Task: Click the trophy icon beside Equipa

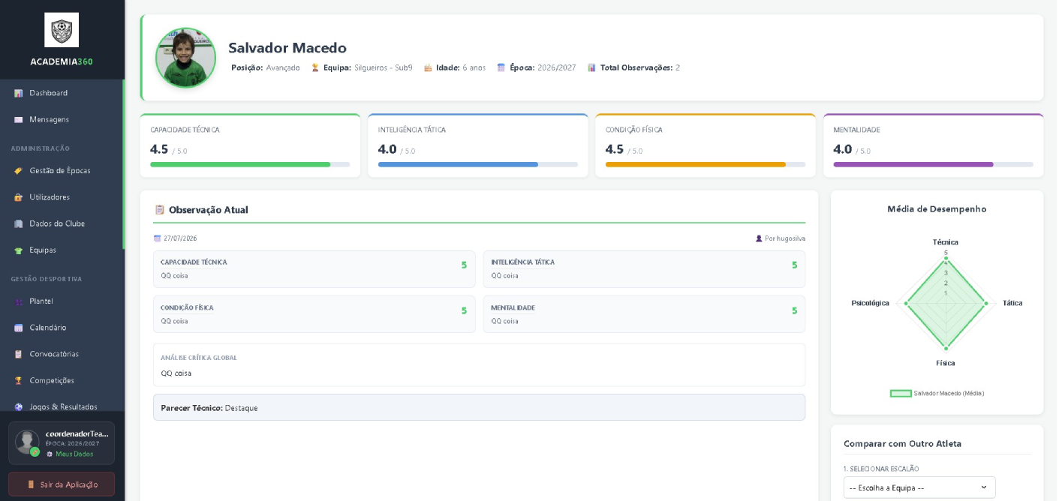Action: click(x=315, y=67)
